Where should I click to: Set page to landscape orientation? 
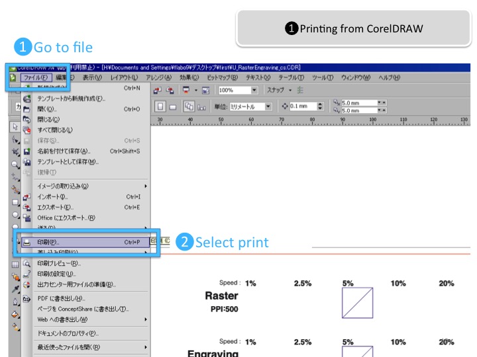click(x=172, y=107)
